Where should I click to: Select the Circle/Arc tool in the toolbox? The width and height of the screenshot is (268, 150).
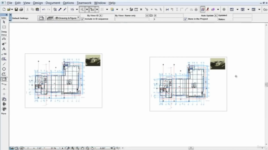[4, 69]
